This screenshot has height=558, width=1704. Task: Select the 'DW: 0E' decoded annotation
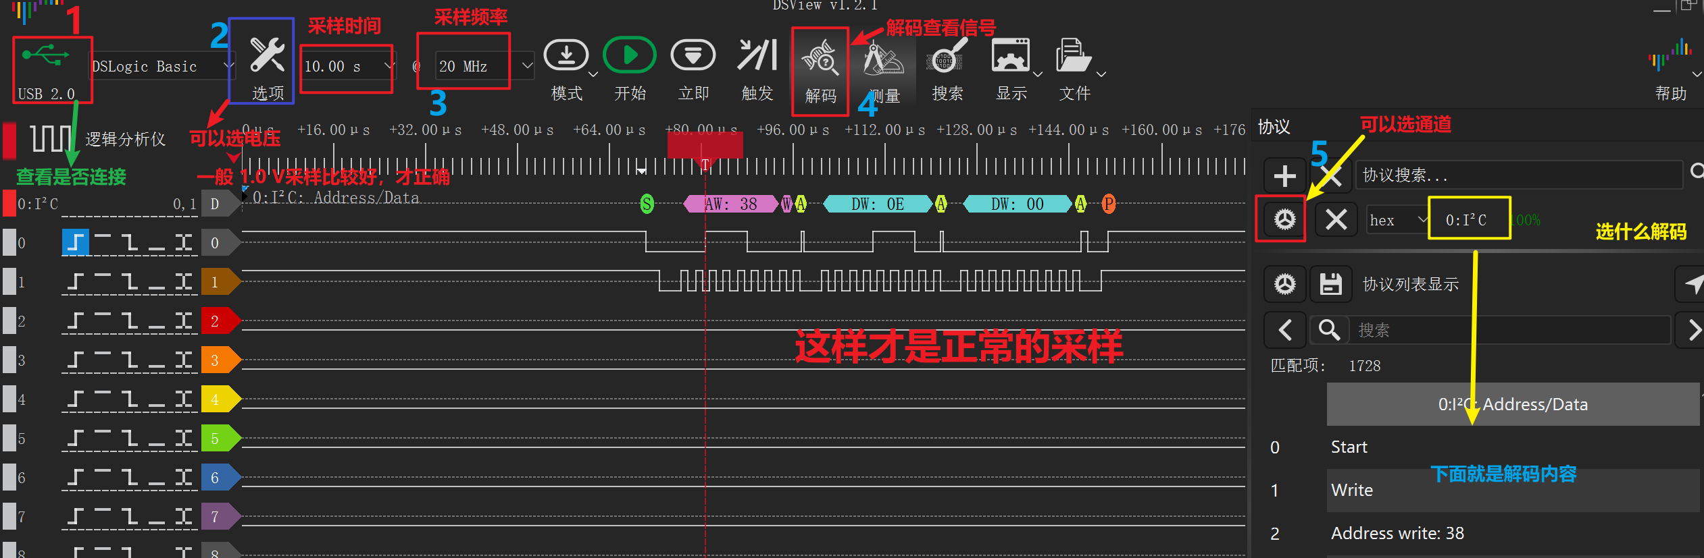click(x=877, y=204)
